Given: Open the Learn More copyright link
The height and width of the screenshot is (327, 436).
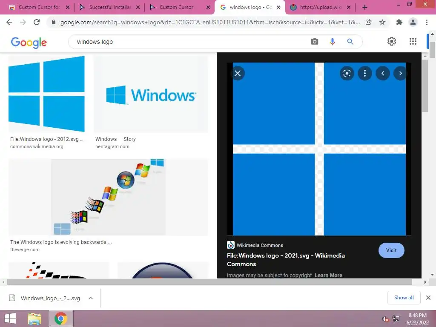Looking at the screenshot, I should (x=328, y=275).
